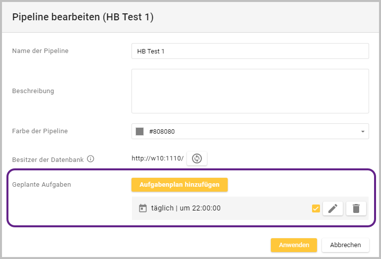
Task: Apply changes with the Anwenden button
Action: [x=294, y=245]
